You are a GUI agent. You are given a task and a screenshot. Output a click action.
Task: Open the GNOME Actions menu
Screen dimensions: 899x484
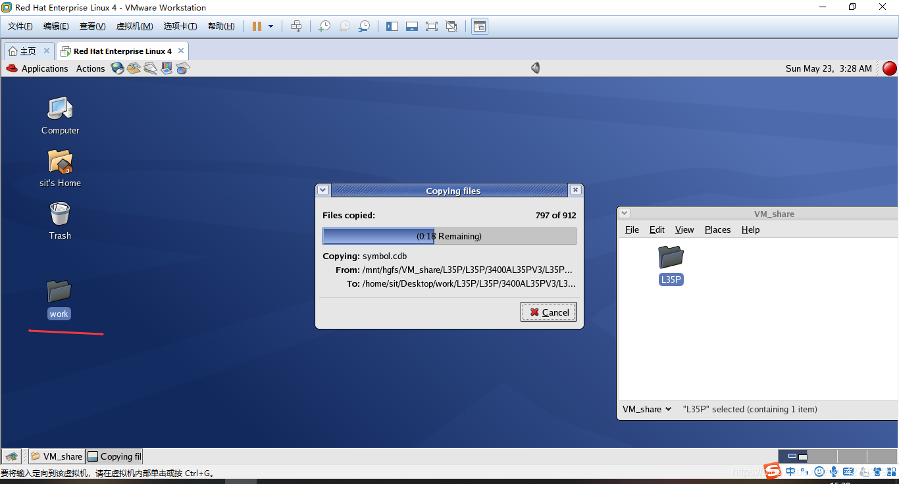click(91, 68)
